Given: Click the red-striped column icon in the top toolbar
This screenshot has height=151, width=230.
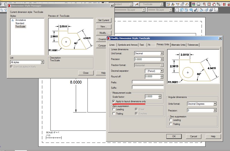Looking at the screenshot, I should tap(209, 4).
